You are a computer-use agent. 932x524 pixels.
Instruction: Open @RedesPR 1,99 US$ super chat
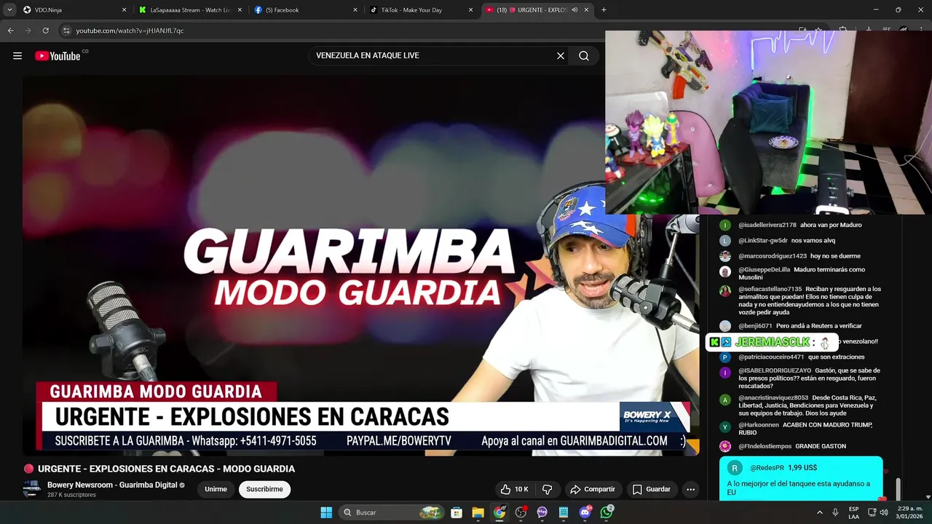801,478
